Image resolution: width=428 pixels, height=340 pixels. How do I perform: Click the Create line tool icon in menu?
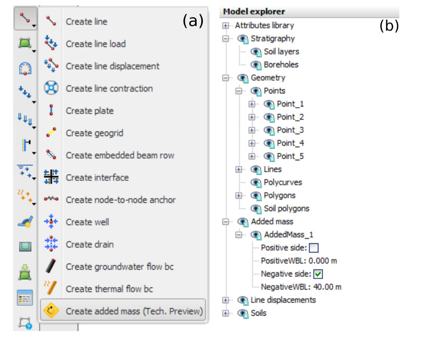pyautogui.click(x=51, y=21)
